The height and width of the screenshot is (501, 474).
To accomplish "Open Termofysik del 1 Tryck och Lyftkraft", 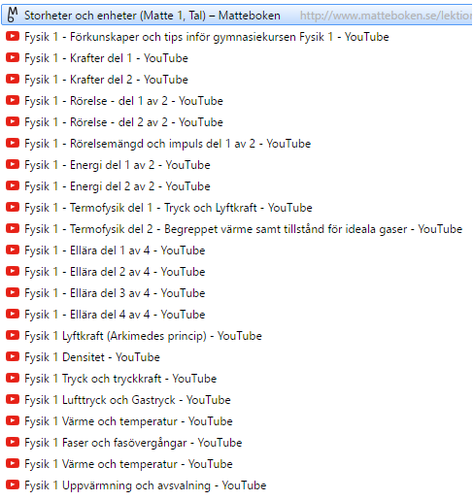I will (168, 208).
